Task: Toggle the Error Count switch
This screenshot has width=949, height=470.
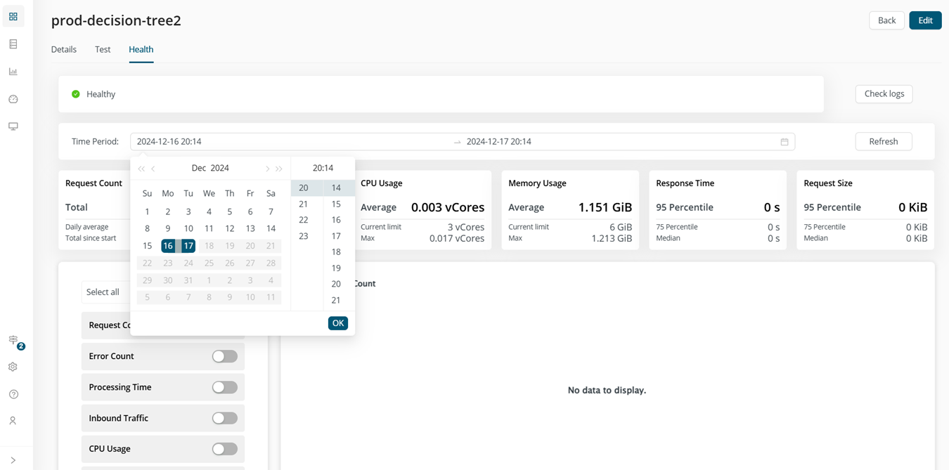Action: click(225, 356)
